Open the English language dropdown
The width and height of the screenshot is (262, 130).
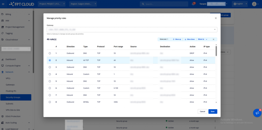pos(240,4)
